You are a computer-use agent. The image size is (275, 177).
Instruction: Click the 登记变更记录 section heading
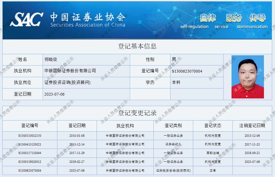tap(137, 113)
